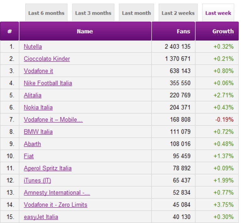This screenshot has width=241, height=223.
Task: Click the fan count 220 769
Action: click(x=180, y=95)
